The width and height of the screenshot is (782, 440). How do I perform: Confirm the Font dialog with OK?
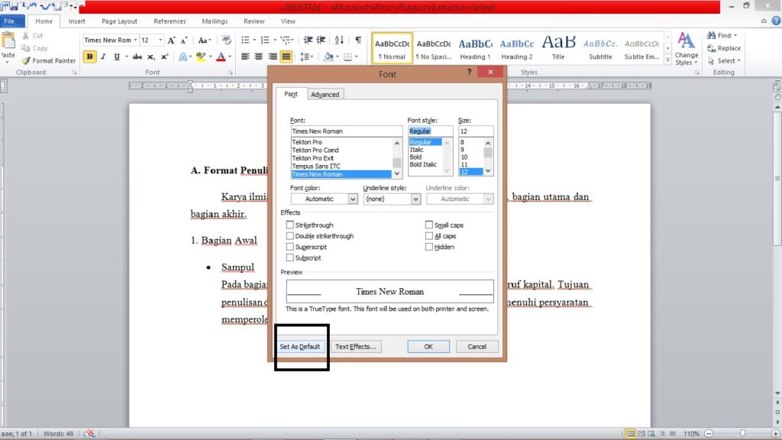428,347
